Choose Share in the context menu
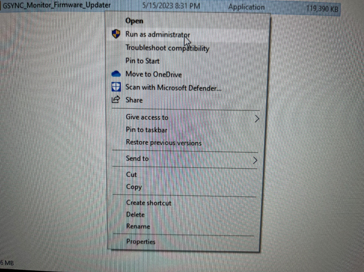Viewport: 364px width, 272px height. click(x=134, y=100)
